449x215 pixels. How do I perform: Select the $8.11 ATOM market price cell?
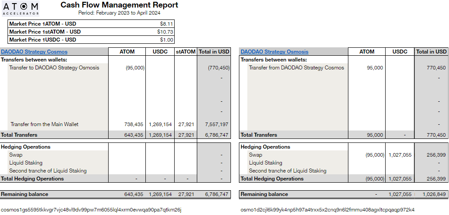(167, 24)
